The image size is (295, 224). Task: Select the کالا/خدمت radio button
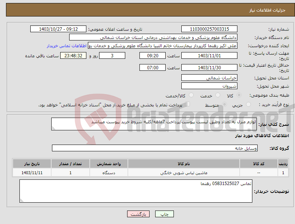[x=191, y=95]
